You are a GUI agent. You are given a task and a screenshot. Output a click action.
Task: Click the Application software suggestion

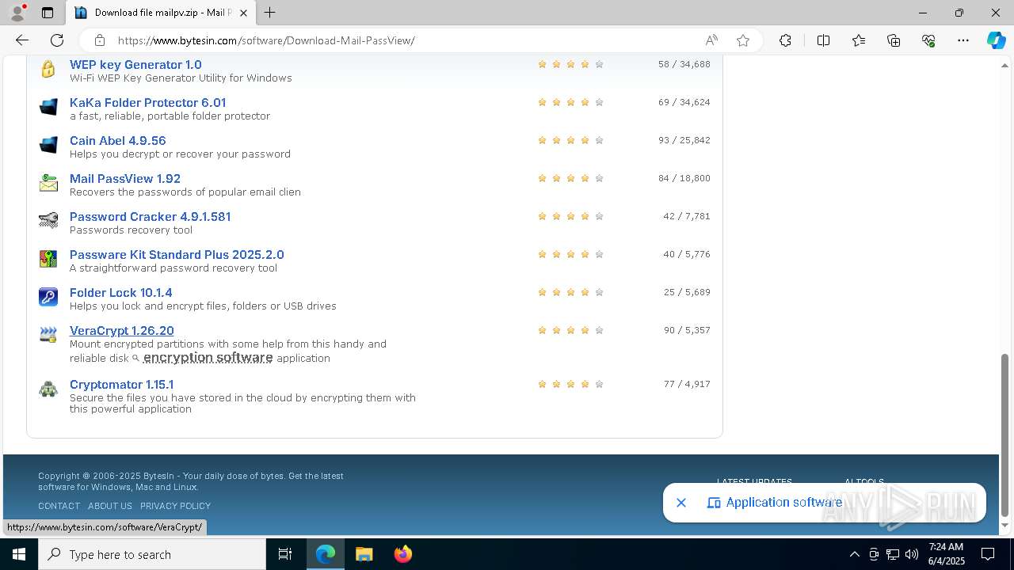pos(775,503)
